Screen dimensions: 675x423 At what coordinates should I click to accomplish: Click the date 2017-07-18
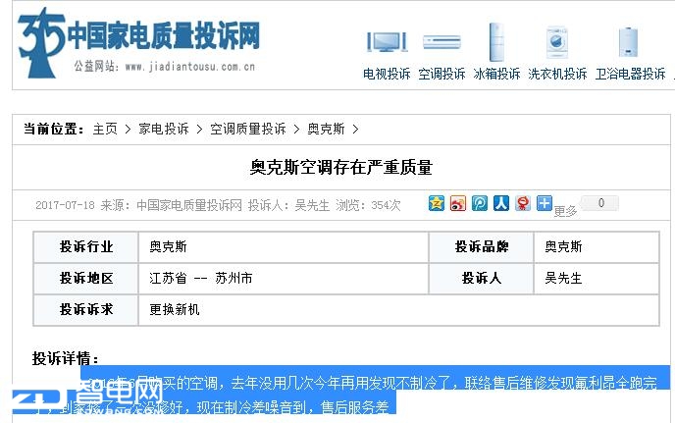coord(65,205)
